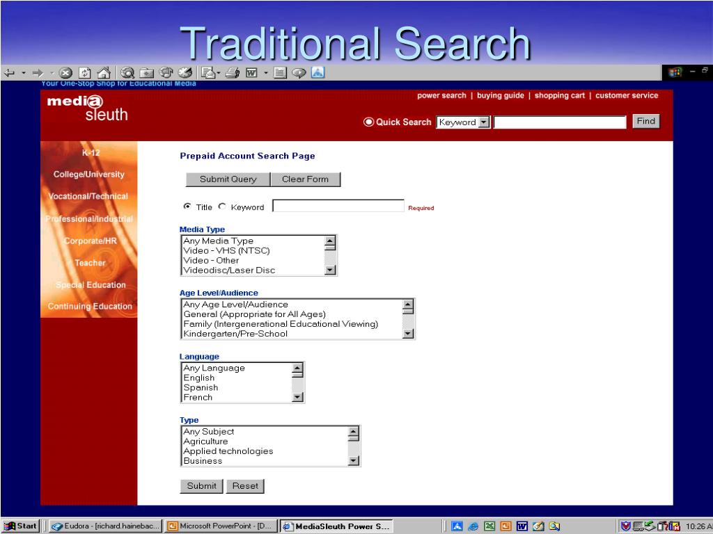The image size is (713, 534).
Task: Open the College/University category
Action: [88, 175]
